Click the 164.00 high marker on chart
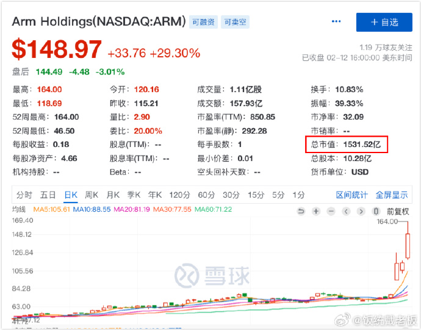 (x=387, y=221)
